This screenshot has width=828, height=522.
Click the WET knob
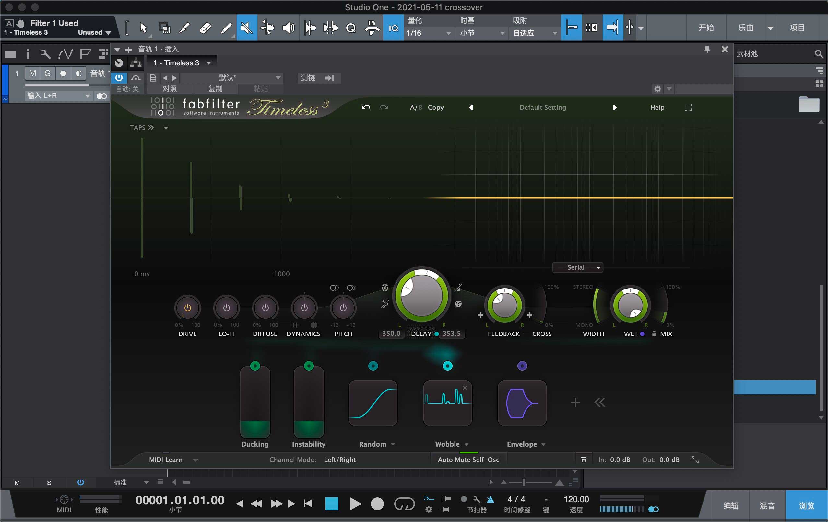(x=630, y=305)
